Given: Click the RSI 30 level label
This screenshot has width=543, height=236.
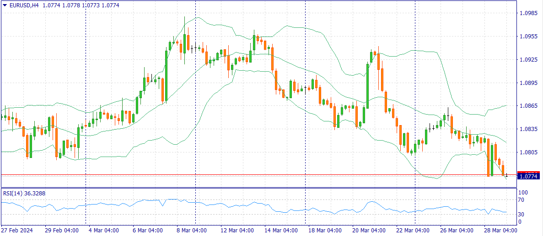Looking at the screenshot, I should pos(521,214).
